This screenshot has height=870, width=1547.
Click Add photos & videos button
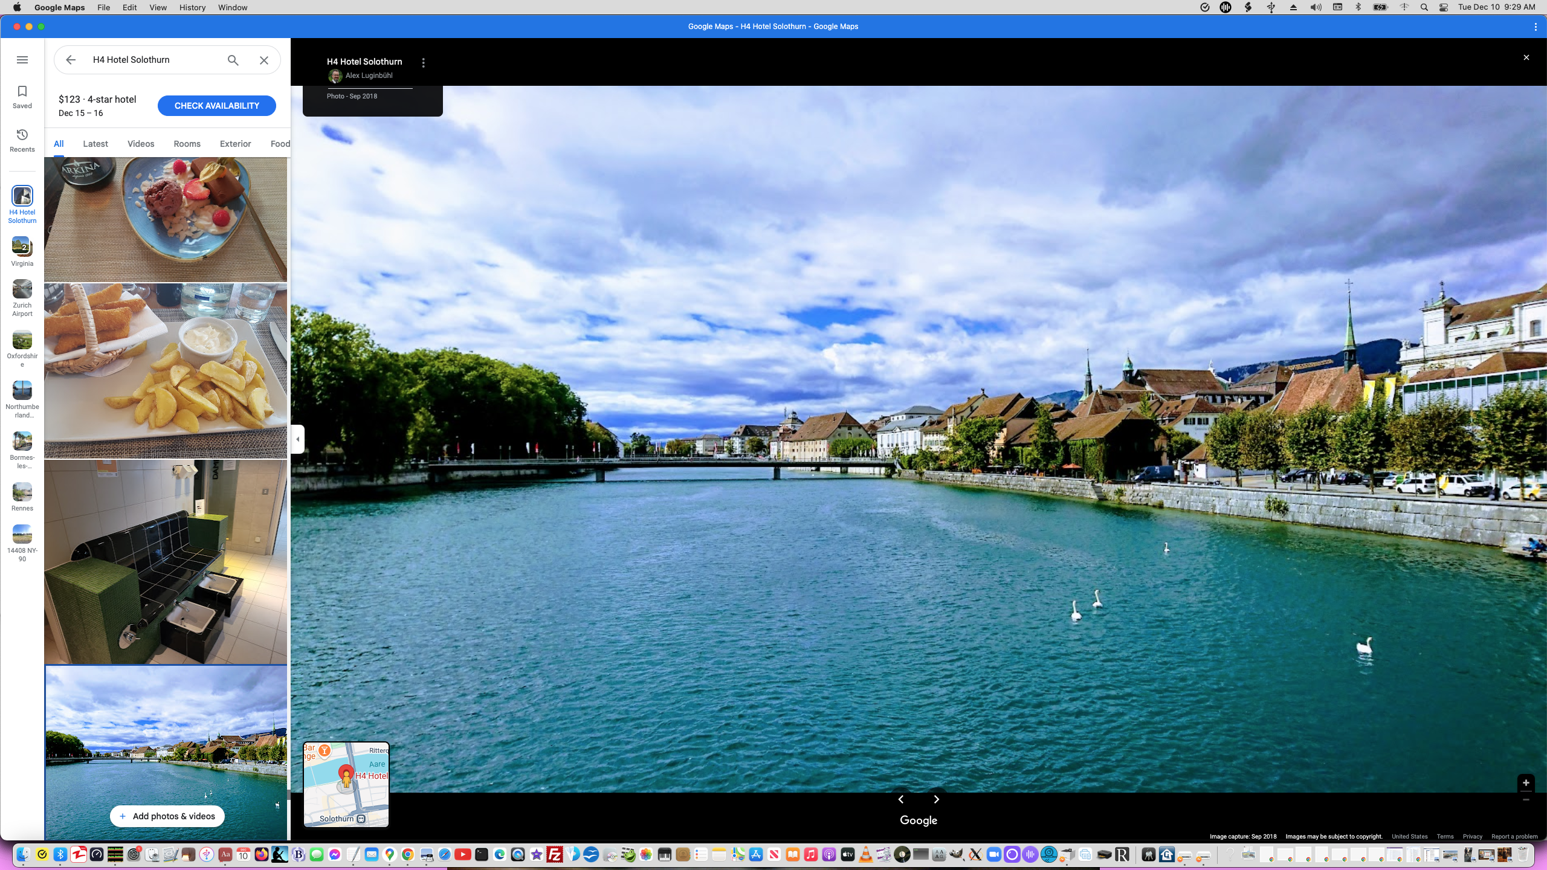(x=167, y=816)
